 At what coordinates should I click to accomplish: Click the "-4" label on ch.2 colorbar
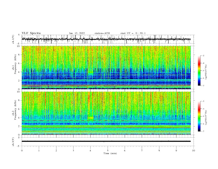(x=203, y=109)
